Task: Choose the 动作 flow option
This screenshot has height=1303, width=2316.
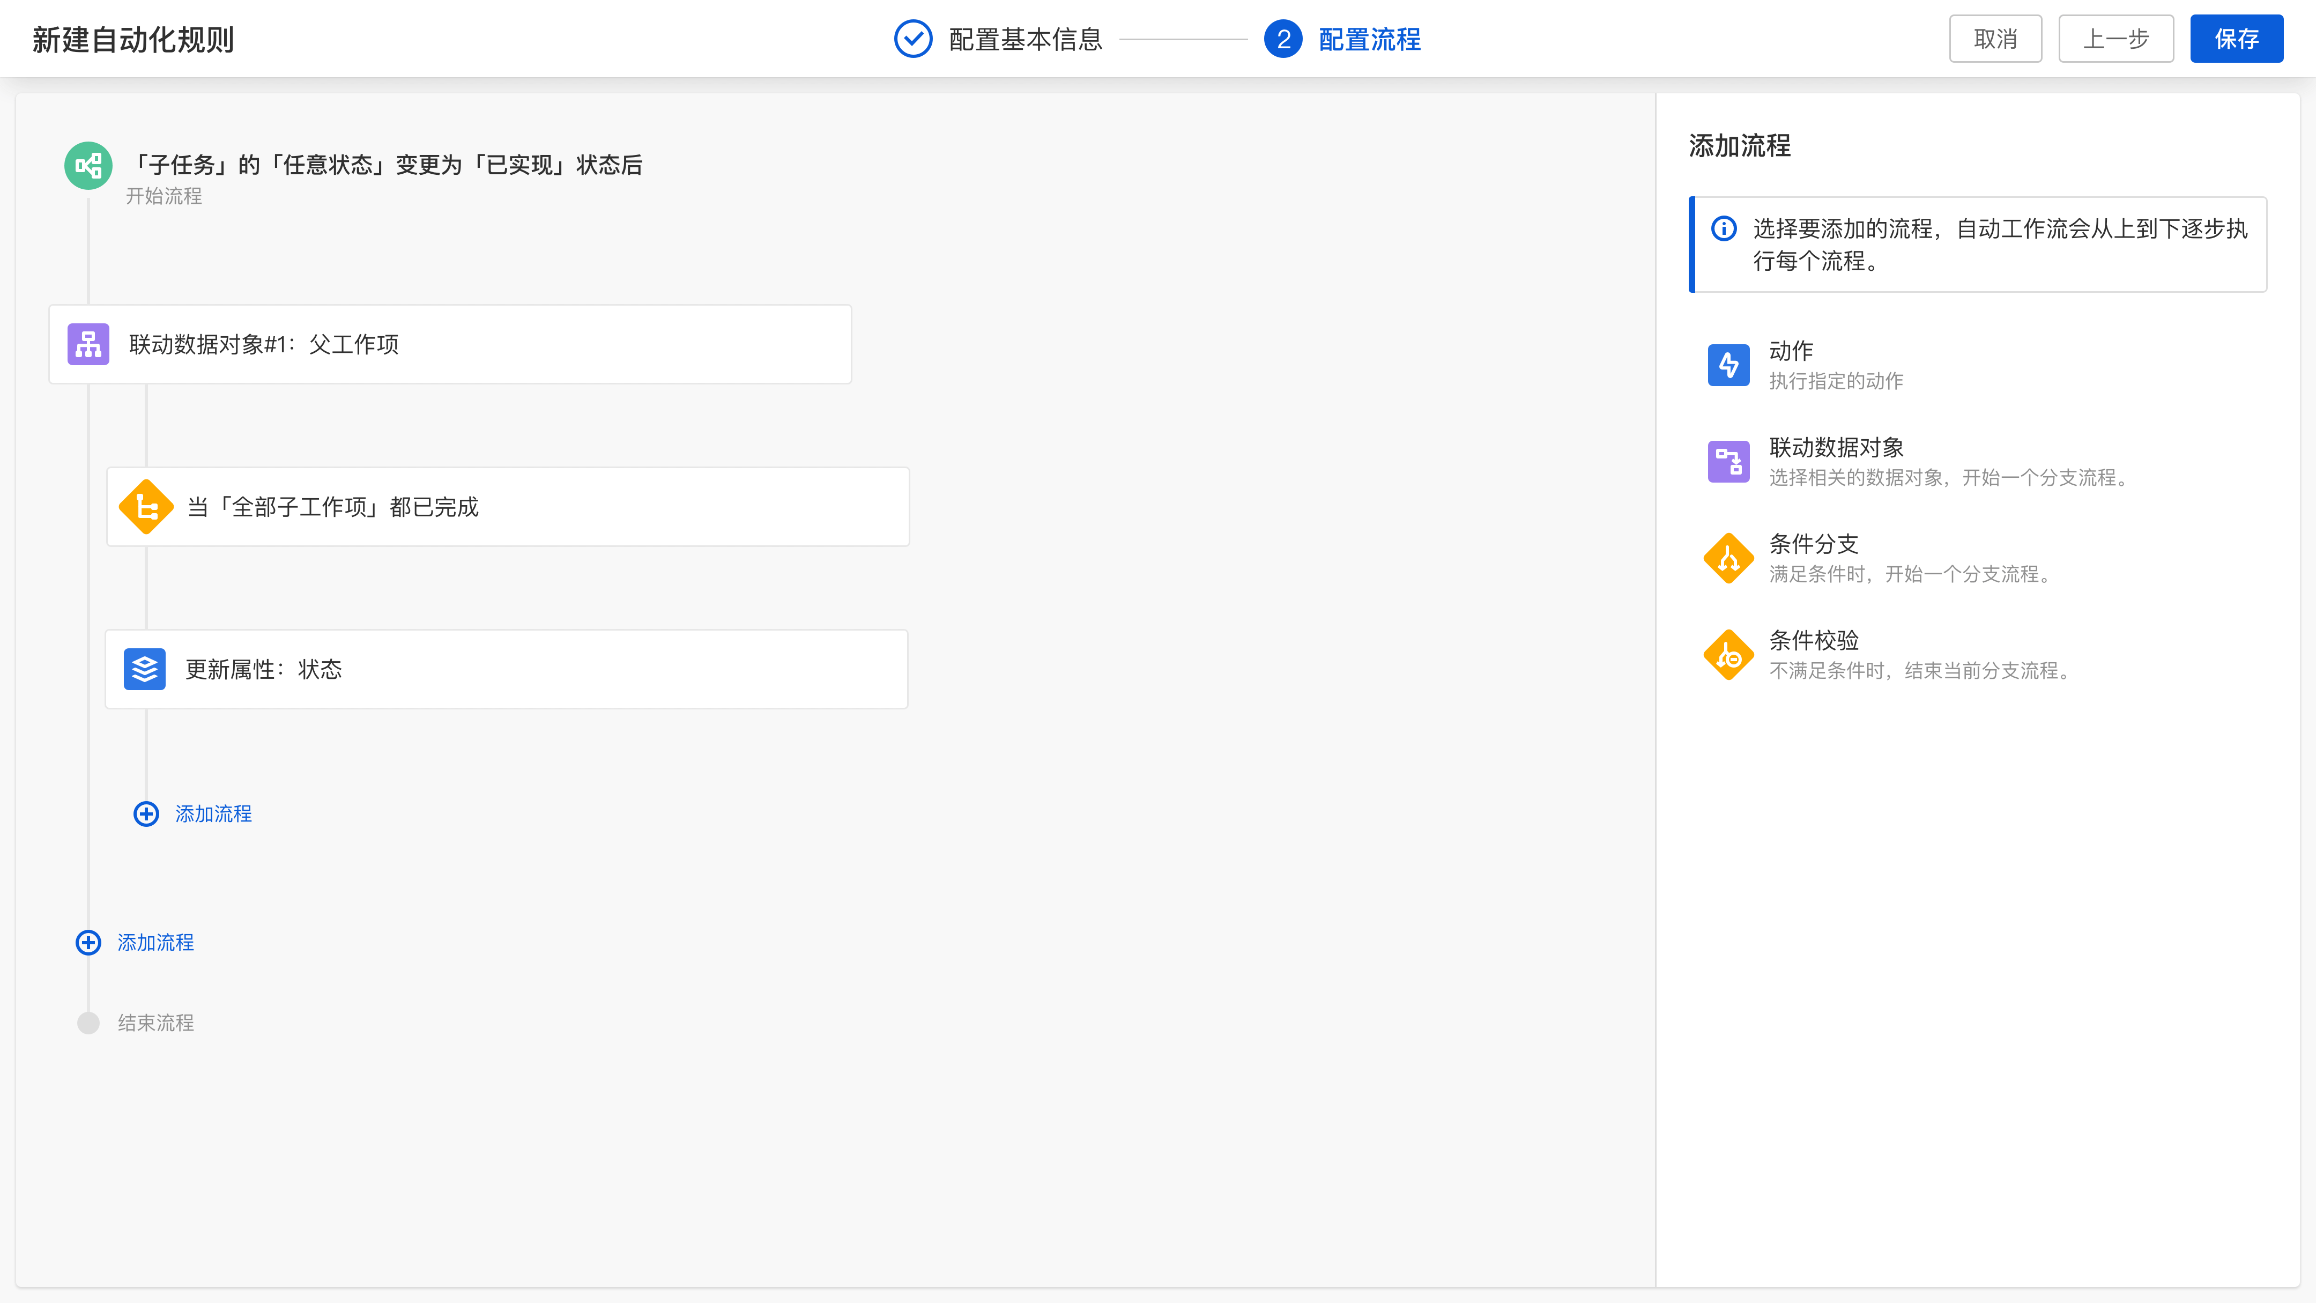Action: click(x=1978, y=365)
